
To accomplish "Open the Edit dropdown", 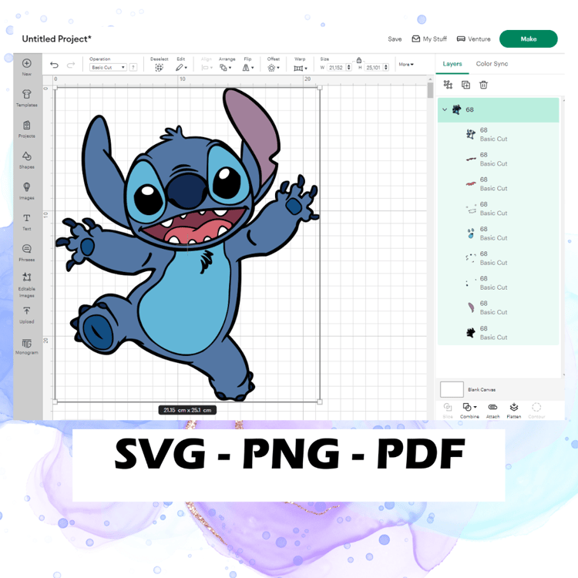I will (x=181, y=68).
